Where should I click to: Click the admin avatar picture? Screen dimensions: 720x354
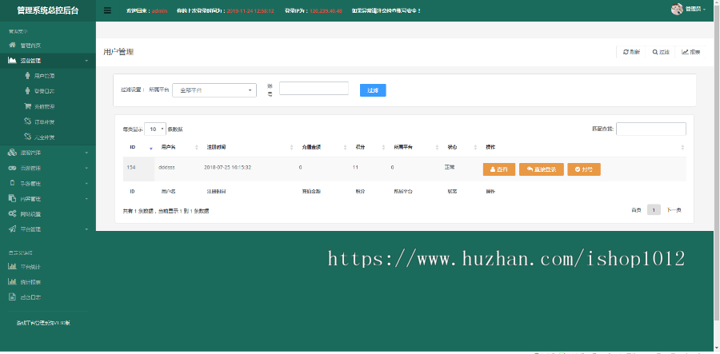point(677,9)
